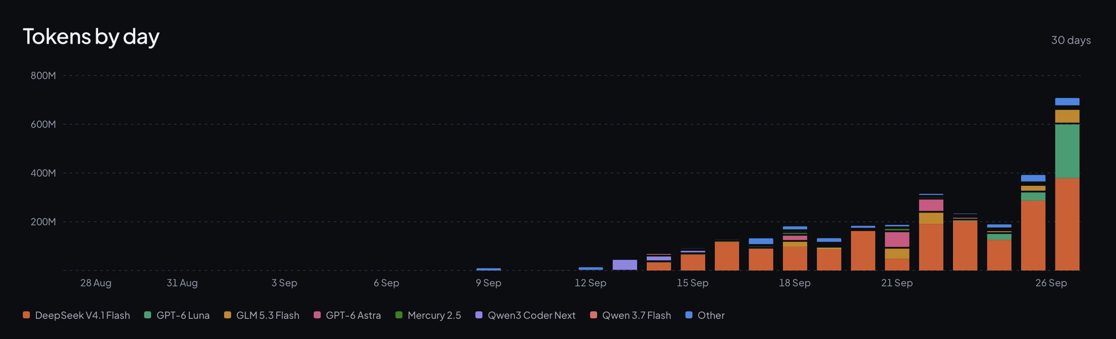Click the 15 Sep axis label
Image resolution: width=1116 pixels, height=339 pixels.
pyautogui.click(x=693, y=283)
